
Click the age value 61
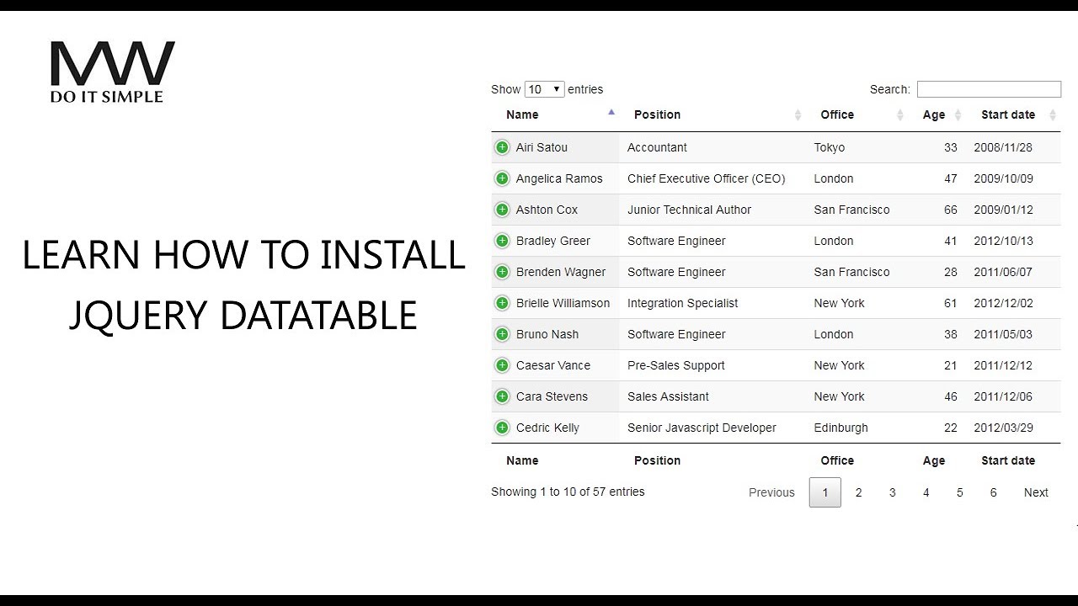coord(951,303)
